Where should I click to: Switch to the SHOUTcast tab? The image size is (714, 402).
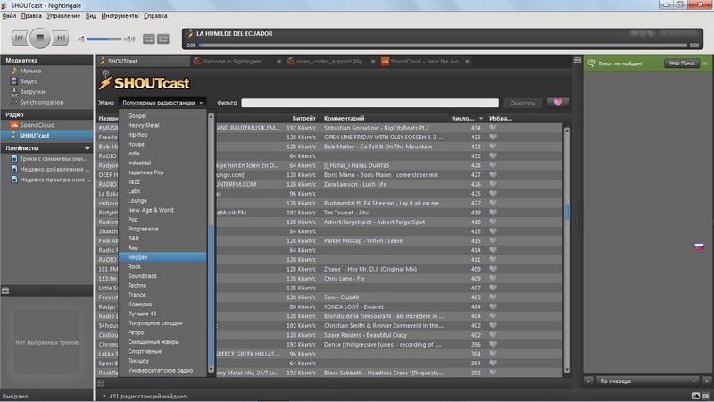coord(143,61)
